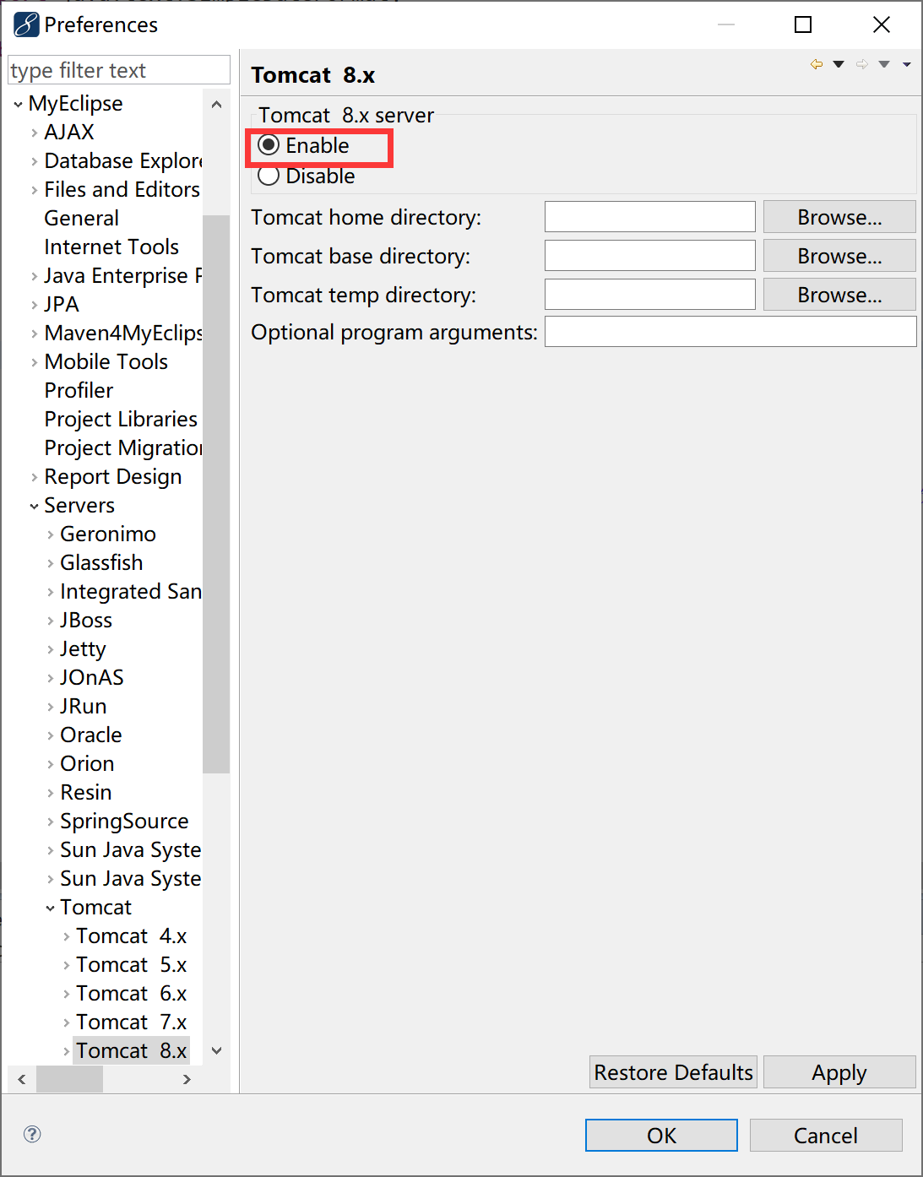Select Glassfish in the Servers list

pos(101,562)
